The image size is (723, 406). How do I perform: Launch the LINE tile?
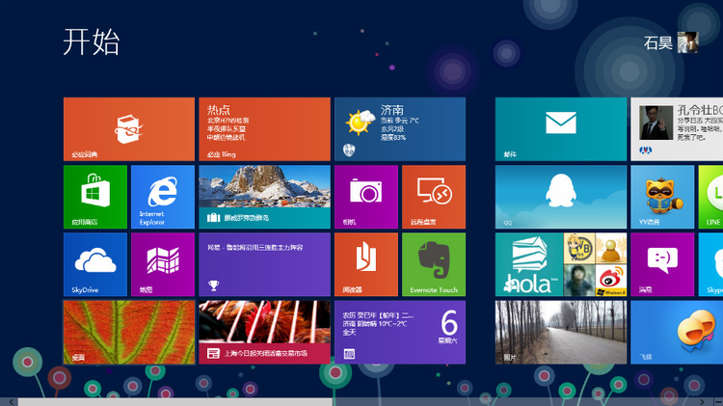pyautogui.click(x=710, y=197)
